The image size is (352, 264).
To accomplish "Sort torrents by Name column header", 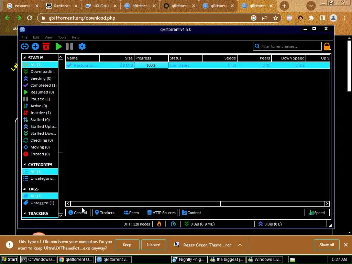I will 82,58.
